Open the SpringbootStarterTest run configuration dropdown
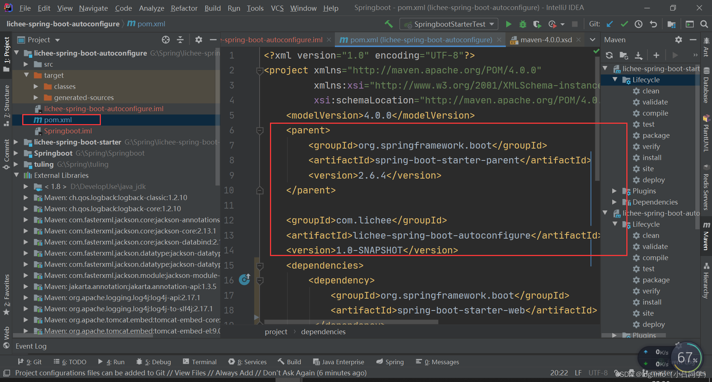 [x=449, y=24]
